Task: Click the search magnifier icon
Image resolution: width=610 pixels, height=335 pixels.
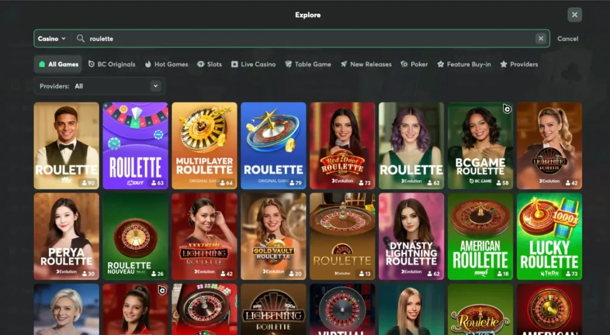Action: (80, 39)
